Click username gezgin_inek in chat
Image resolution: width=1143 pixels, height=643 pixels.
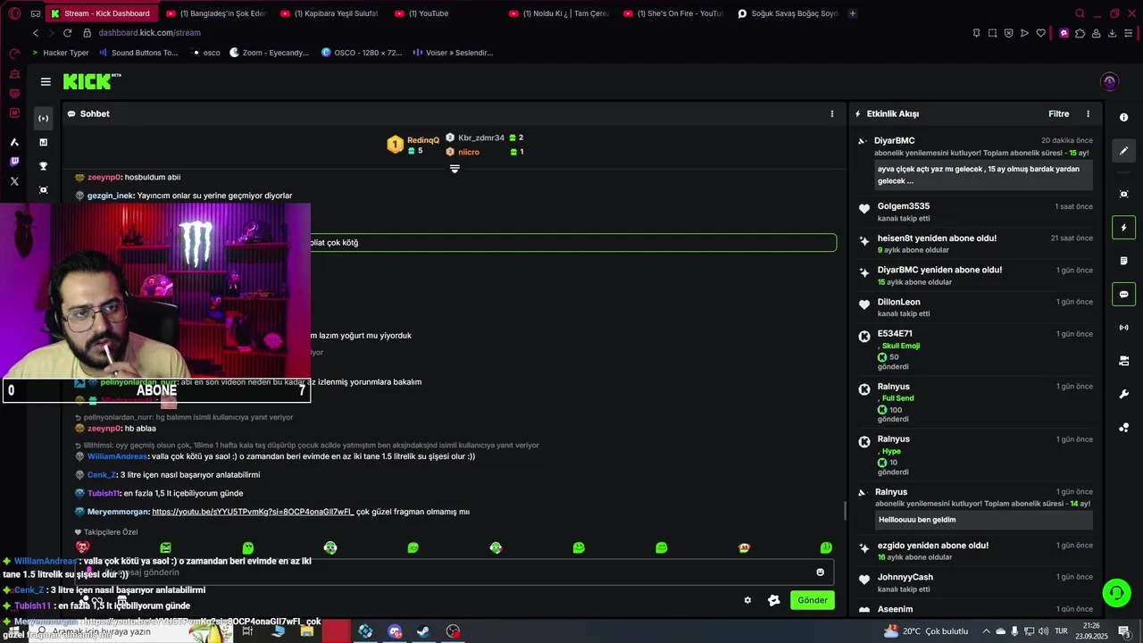(111, 196)
